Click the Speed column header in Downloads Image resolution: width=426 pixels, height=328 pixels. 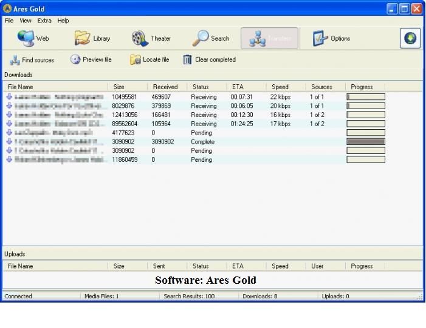pyautogui.click(x=280, y=87)
